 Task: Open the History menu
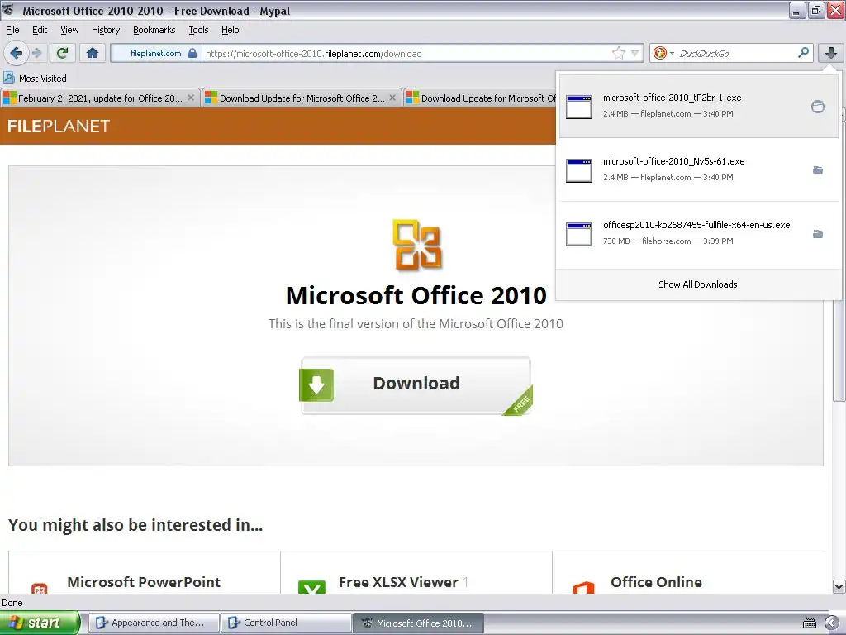point(105,30)
